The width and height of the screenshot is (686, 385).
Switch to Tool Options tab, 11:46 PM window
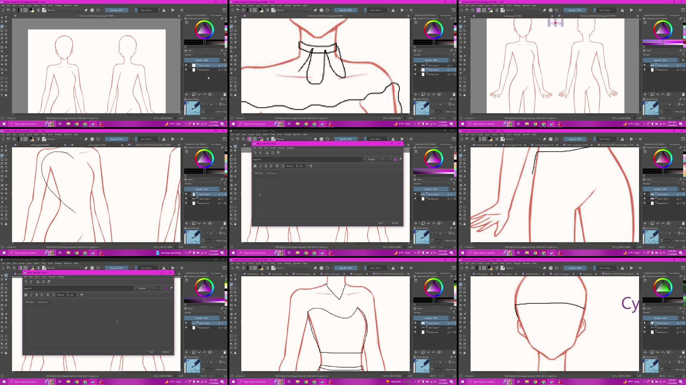(x=445, y=15)
